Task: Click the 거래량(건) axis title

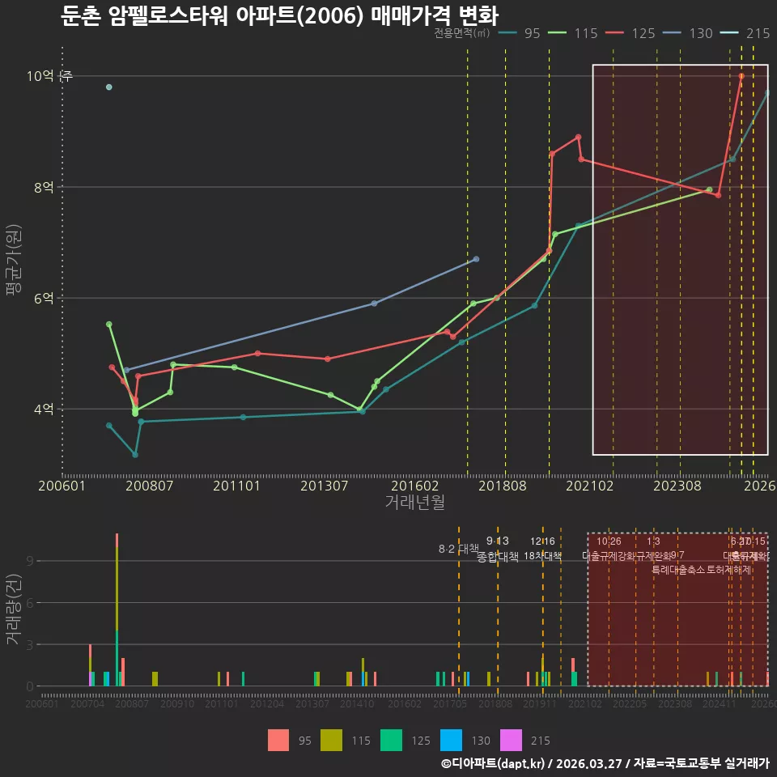Action: [x=14, y=609]
